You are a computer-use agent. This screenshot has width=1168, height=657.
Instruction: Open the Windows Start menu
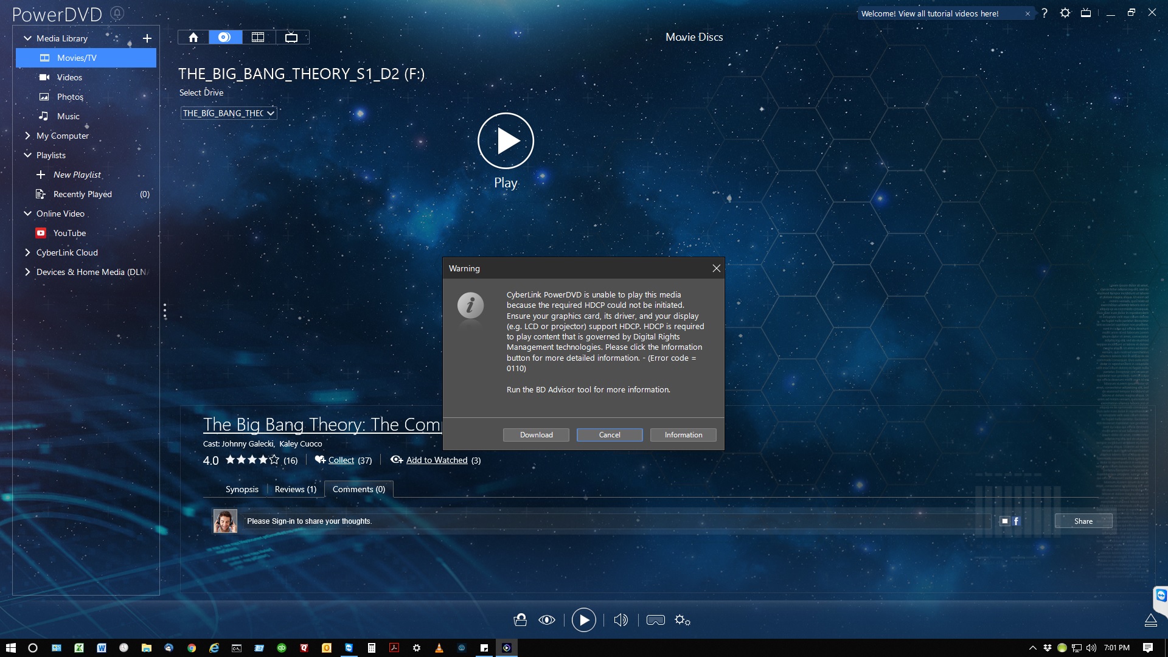(10, 648)
